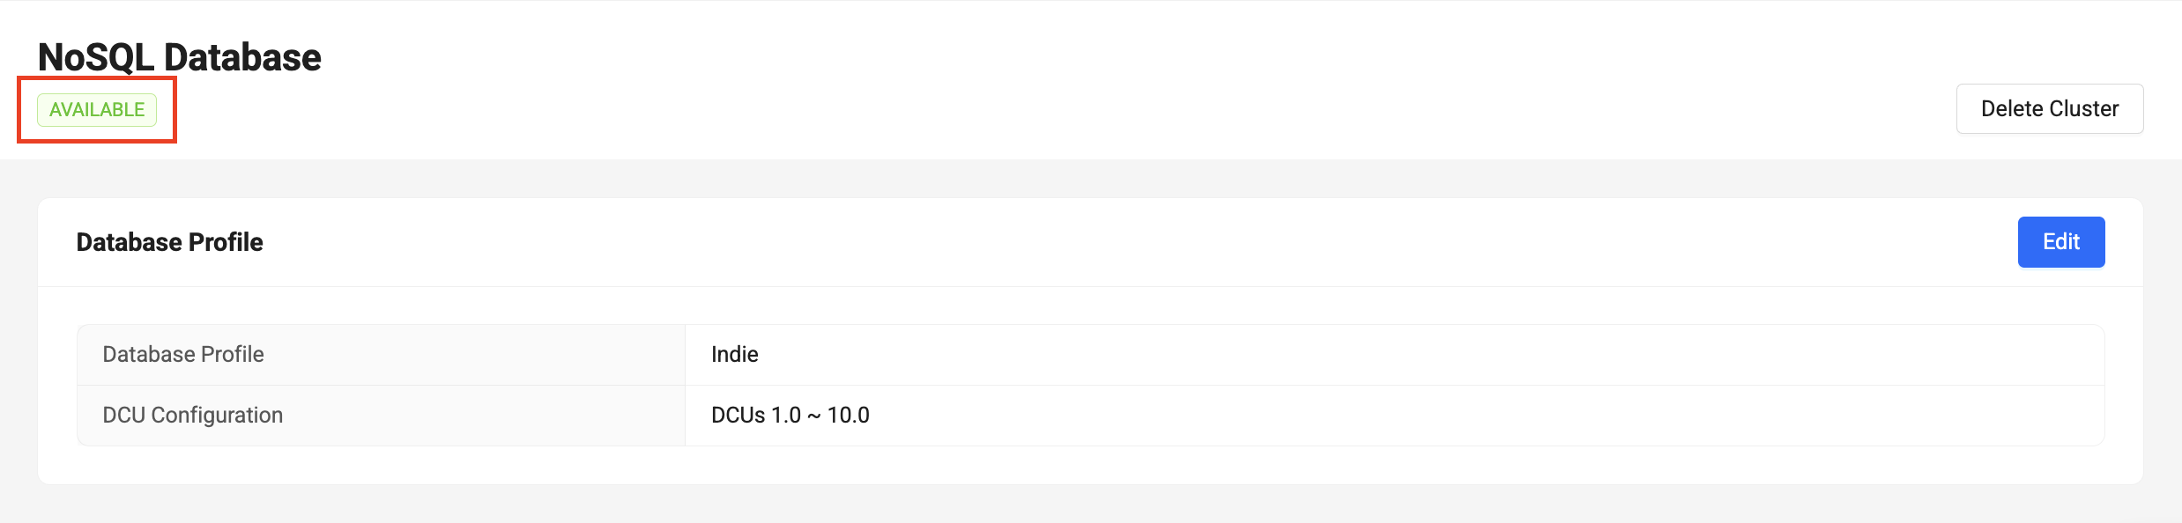Select the DCUs 1.0 ~ 10.0 value
This screenshot has width=2182, height=523.
[x=790, y=414]
